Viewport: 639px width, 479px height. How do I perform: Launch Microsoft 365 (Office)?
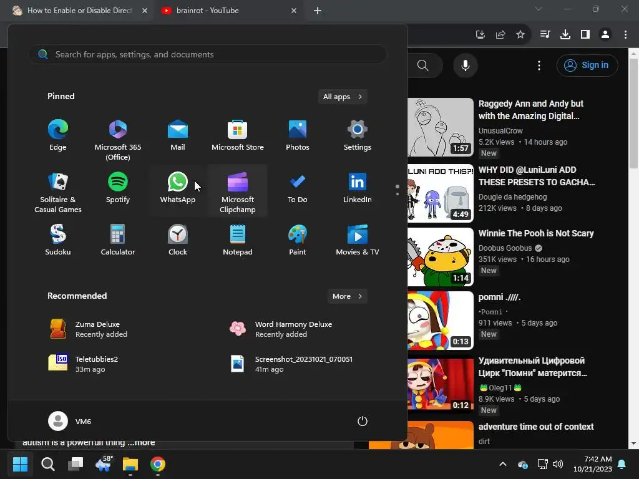(x=118, y=139)
